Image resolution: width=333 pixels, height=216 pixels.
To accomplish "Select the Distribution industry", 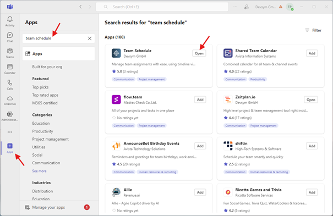I will tap(42, 191).
